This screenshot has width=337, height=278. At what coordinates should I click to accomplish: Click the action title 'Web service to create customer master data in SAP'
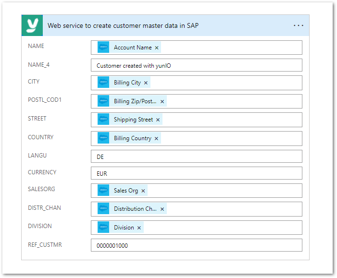pyautogui.click(x=123, y=25)
